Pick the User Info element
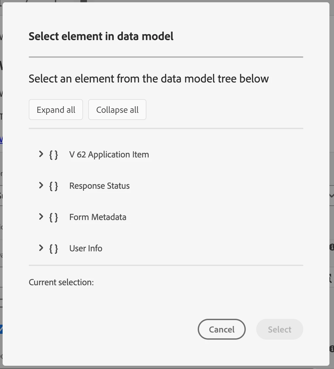Image resolution: width=334 pixels, height=369 pixels. pos(86,248)
